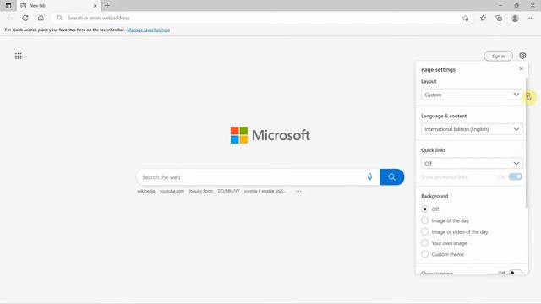
Task: Close the Page settings panel
Action: (x=521, y=68)
